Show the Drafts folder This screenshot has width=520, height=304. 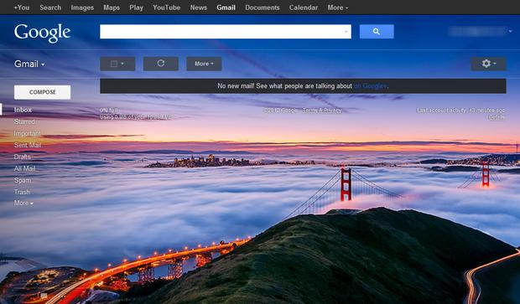(x=22, y=157)
